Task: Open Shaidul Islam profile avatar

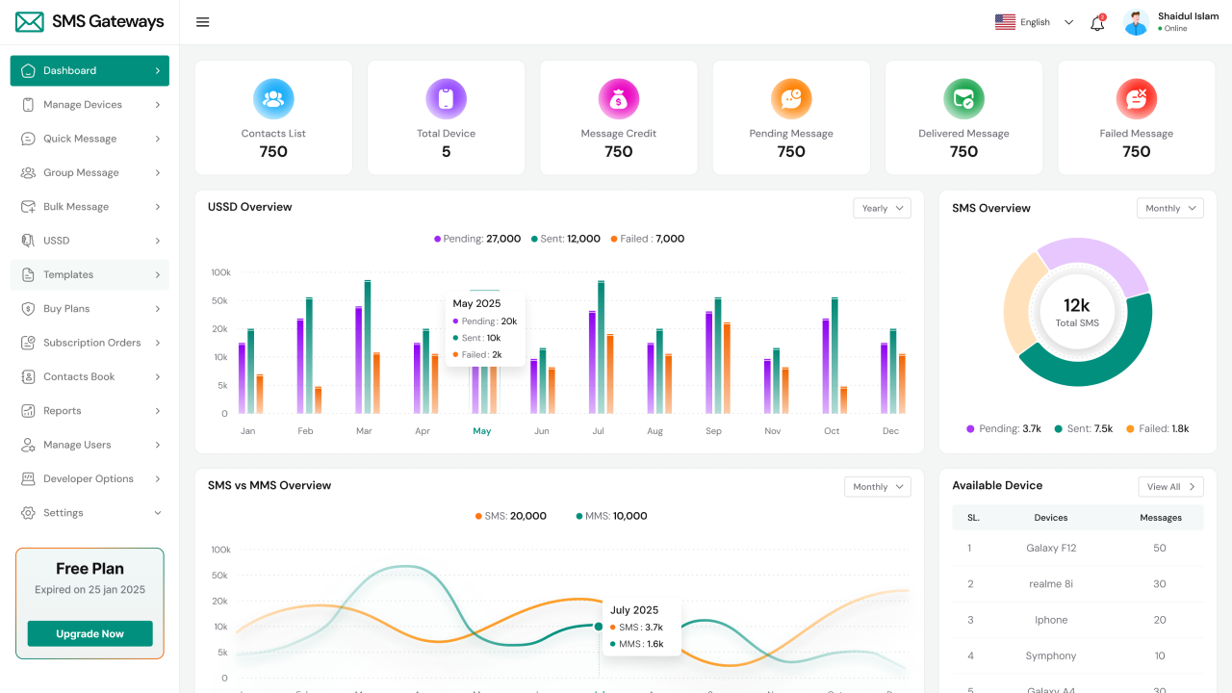Action: pos(1137,22)
